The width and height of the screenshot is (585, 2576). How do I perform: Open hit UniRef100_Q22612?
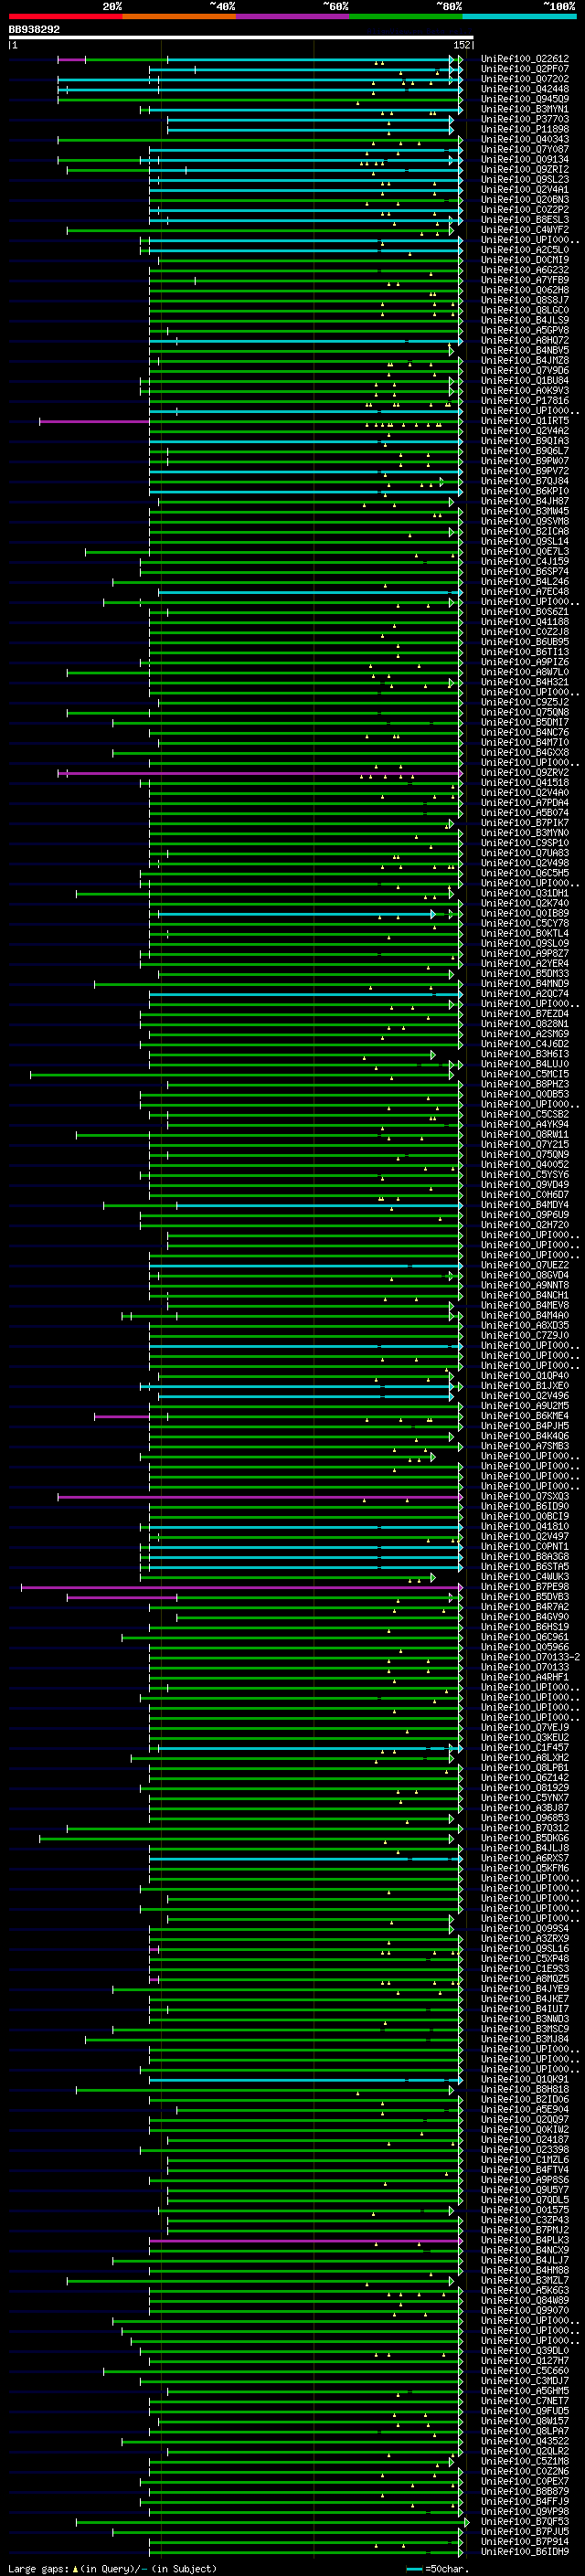(x=525, y=59)
